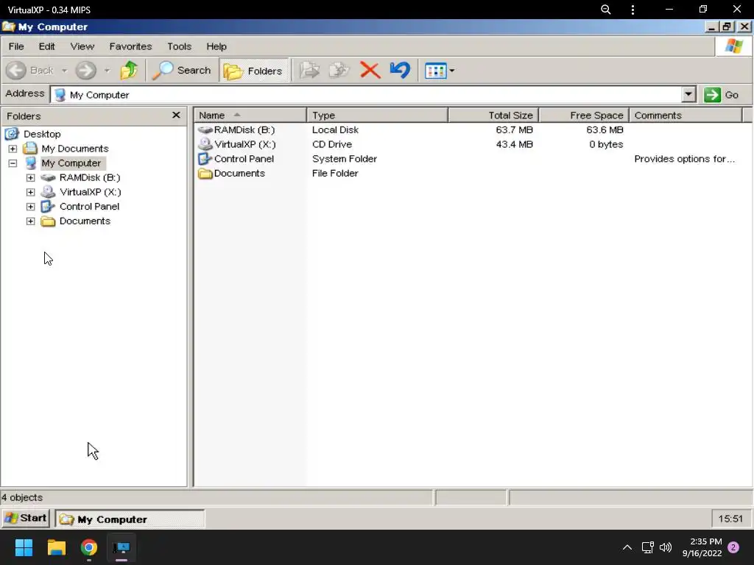Click the red Delete toolbar icon
754x565 pixels.
pos(370,71)
